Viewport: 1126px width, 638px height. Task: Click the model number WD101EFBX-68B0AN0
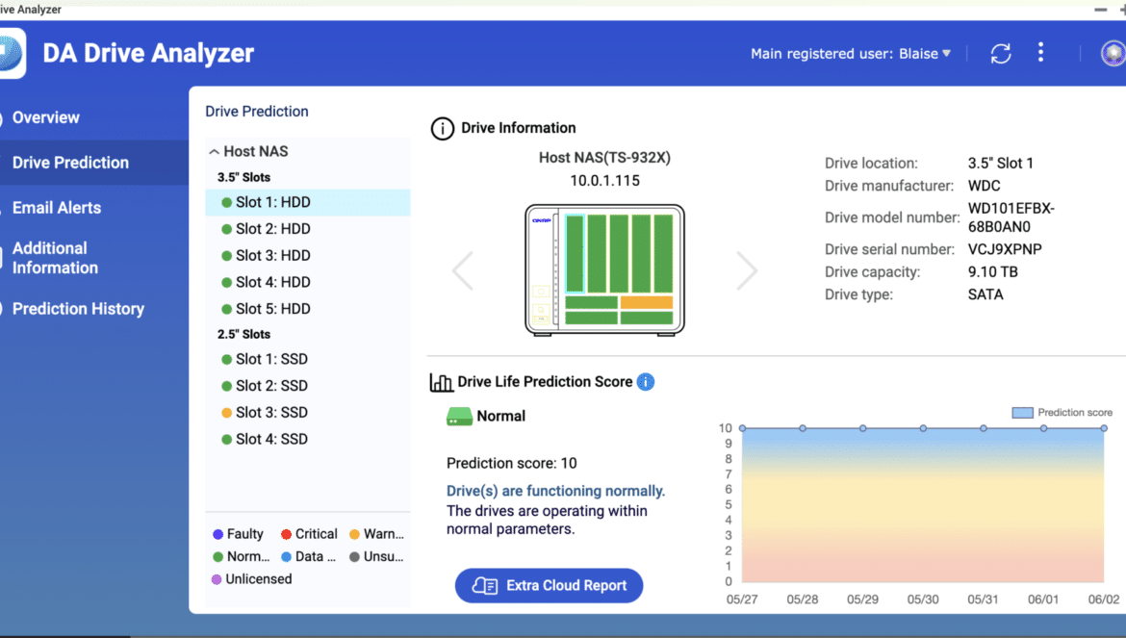[1011, 217]
